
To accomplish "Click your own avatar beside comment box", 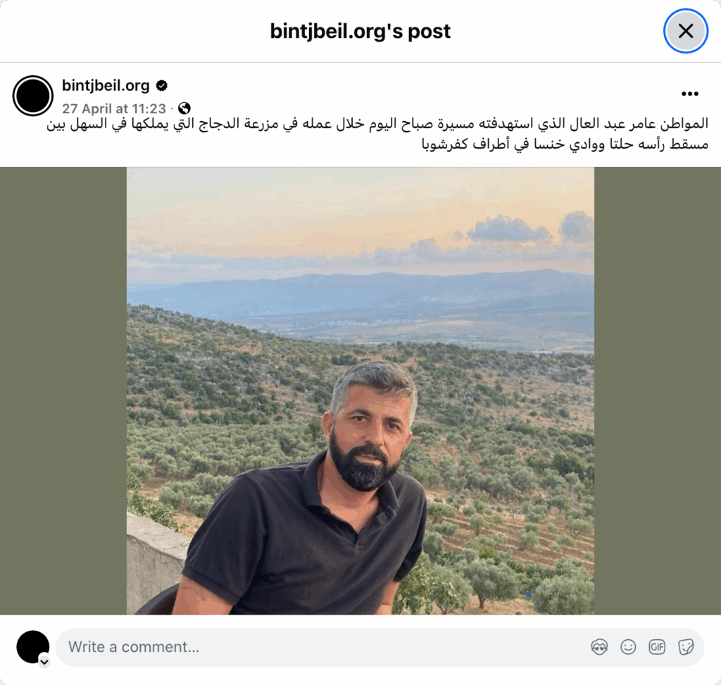I will click(x=32, y=647).
